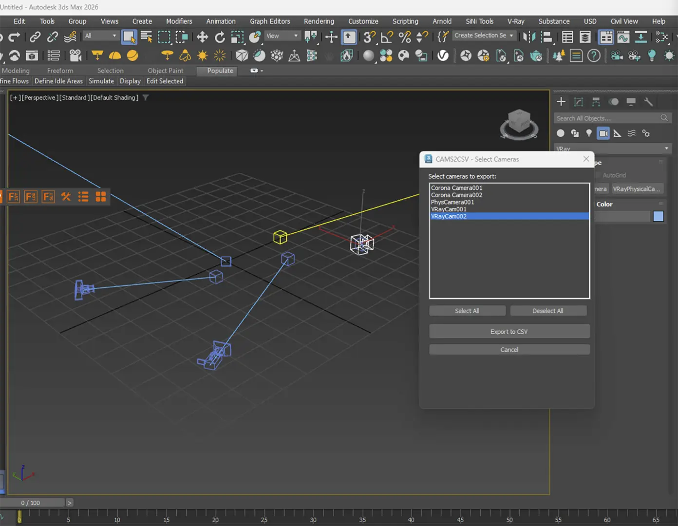Click the Select and Place tool icon
This screenshot has height=526, width=678.
[x=255, y=37]
